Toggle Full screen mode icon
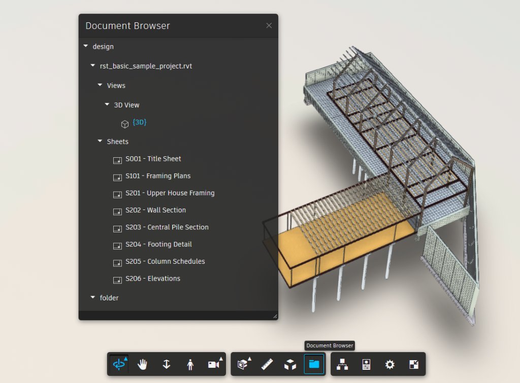520x383 pixels. coord(413,364)
